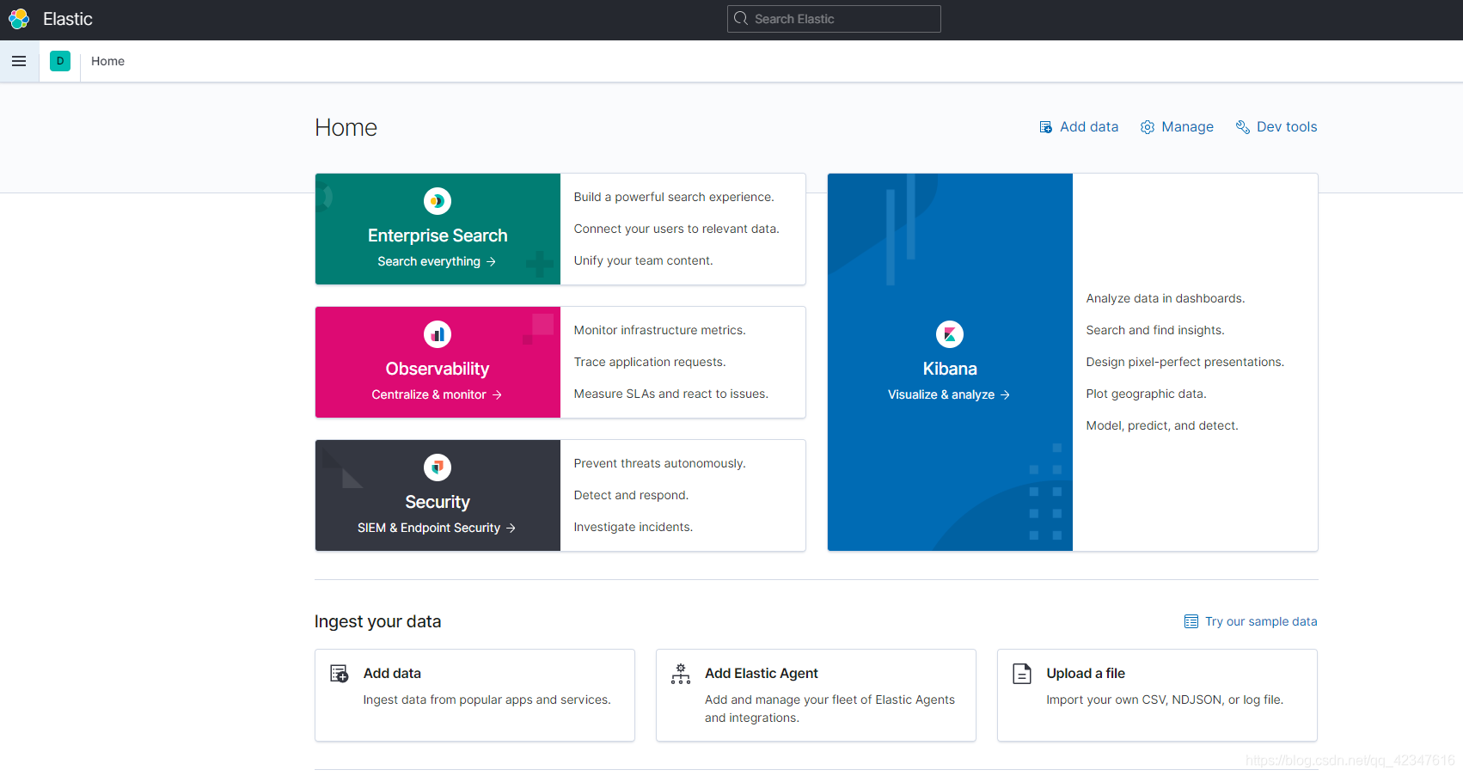Click the Home breadcrumb
1463x776 pixels.
tap(107, 61)
